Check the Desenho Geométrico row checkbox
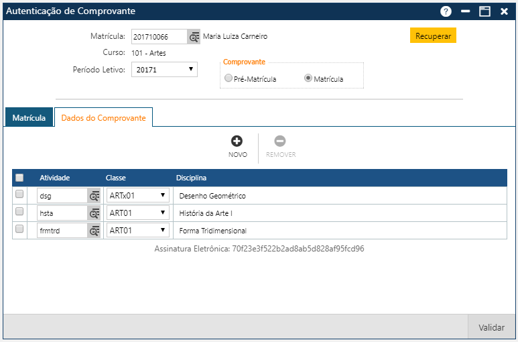The height and width of the screenshot is (342, 518). [19, 194]
